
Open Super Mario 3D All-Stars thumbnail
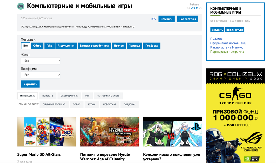coord(47,132)
